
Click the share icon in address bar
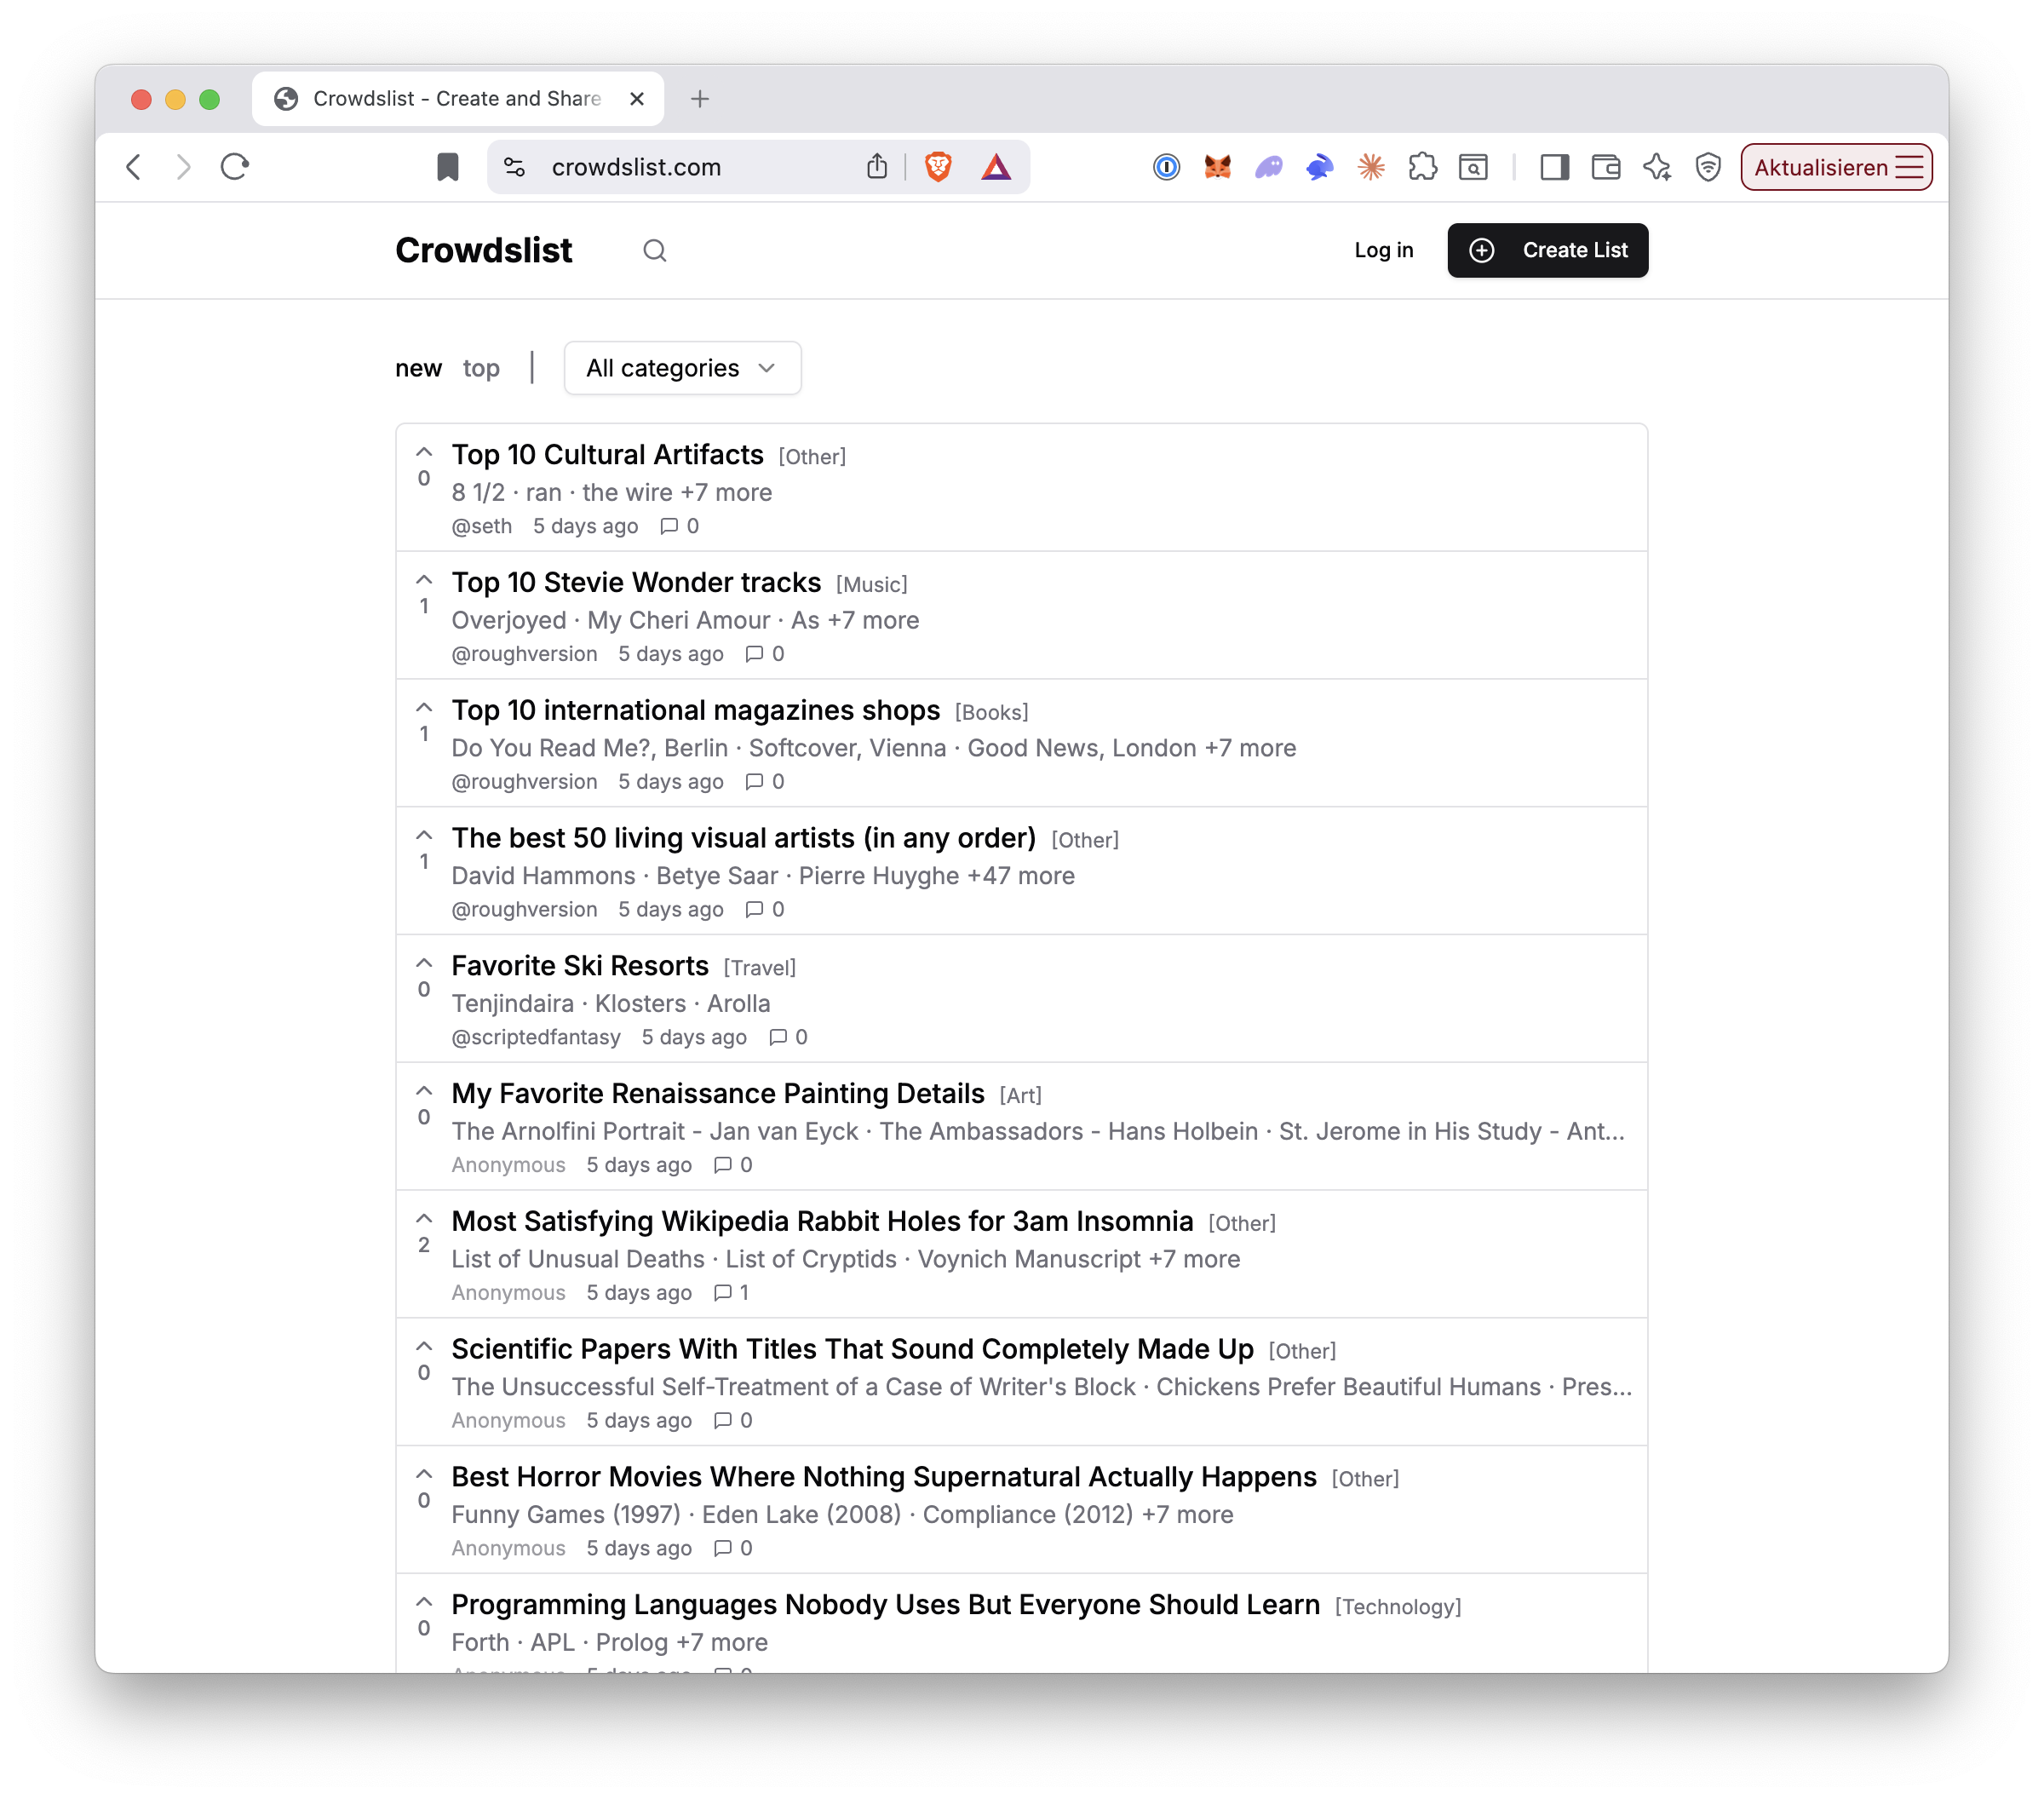point(877,167)
